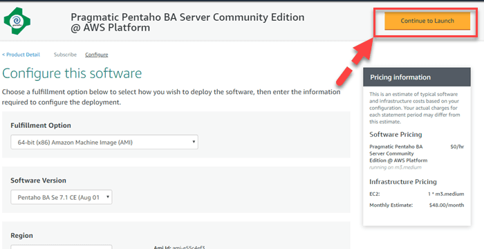Viewport: 484px width, 249px height.
Task: Click the Infrastructure Pricing heading
Action: 403,182
